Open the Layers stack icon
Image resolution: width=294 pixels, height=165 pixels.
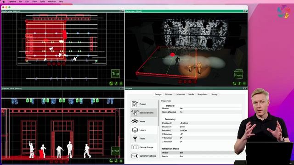pyautogui.click(x=135, y=130)
